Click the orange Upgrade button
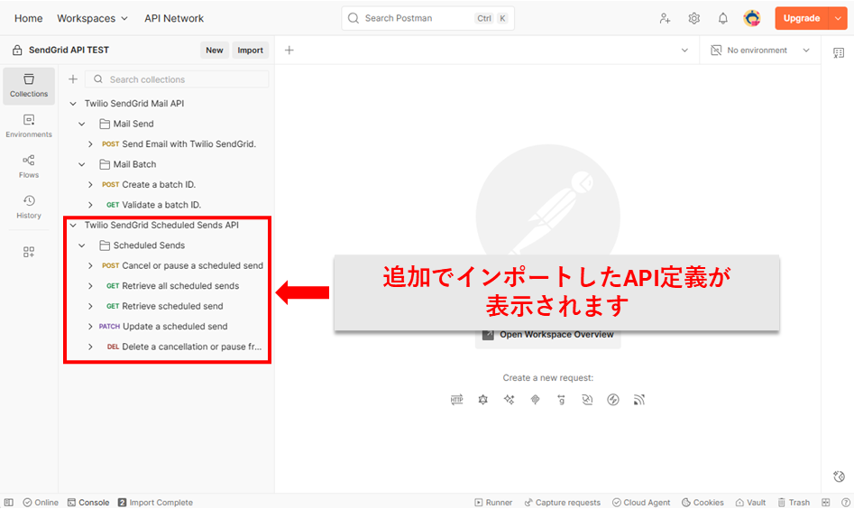This screenshot has width=854, height=509. (x=801, y=18)
